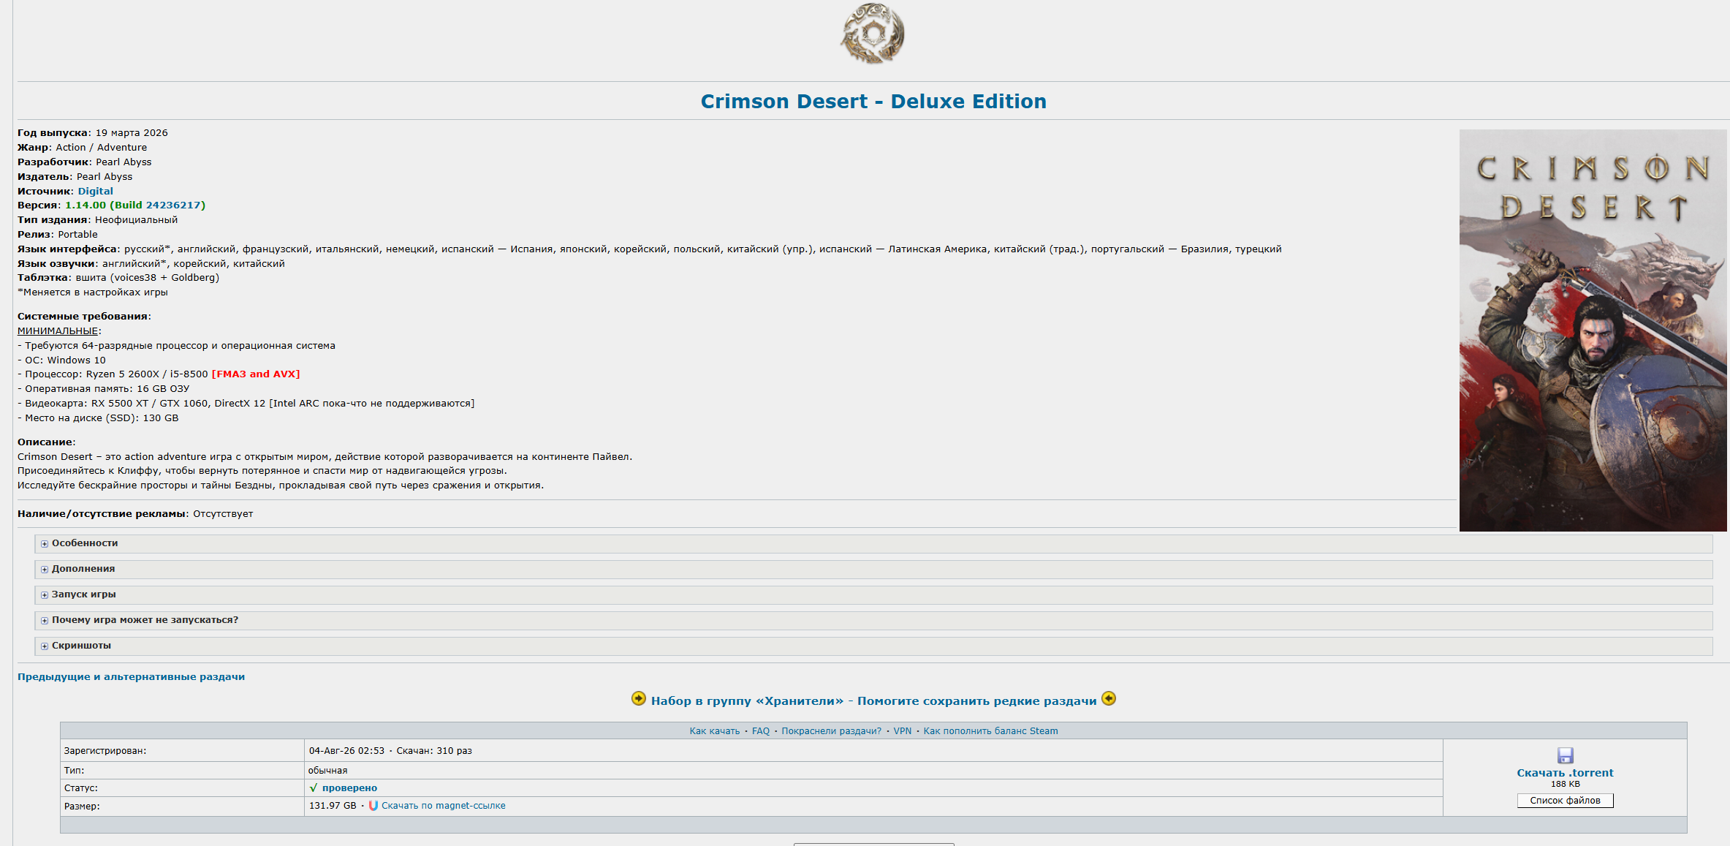Click «Скачать по magnet-ссылке» link
Screen dimensions: 1730x846
tap(444, 806)
